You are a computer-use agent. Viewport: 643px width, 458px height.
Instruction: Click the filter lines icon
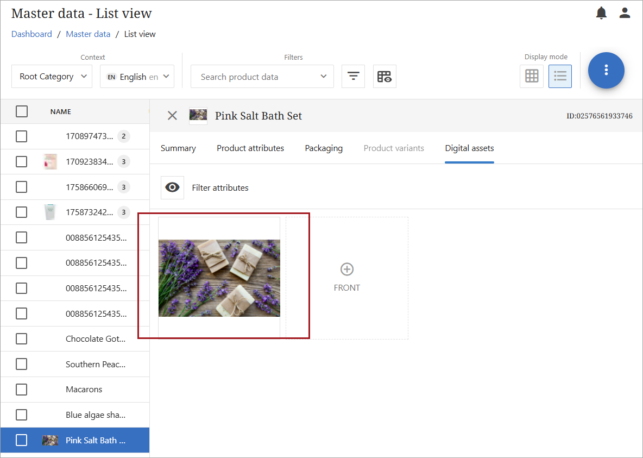click(353, 77)
